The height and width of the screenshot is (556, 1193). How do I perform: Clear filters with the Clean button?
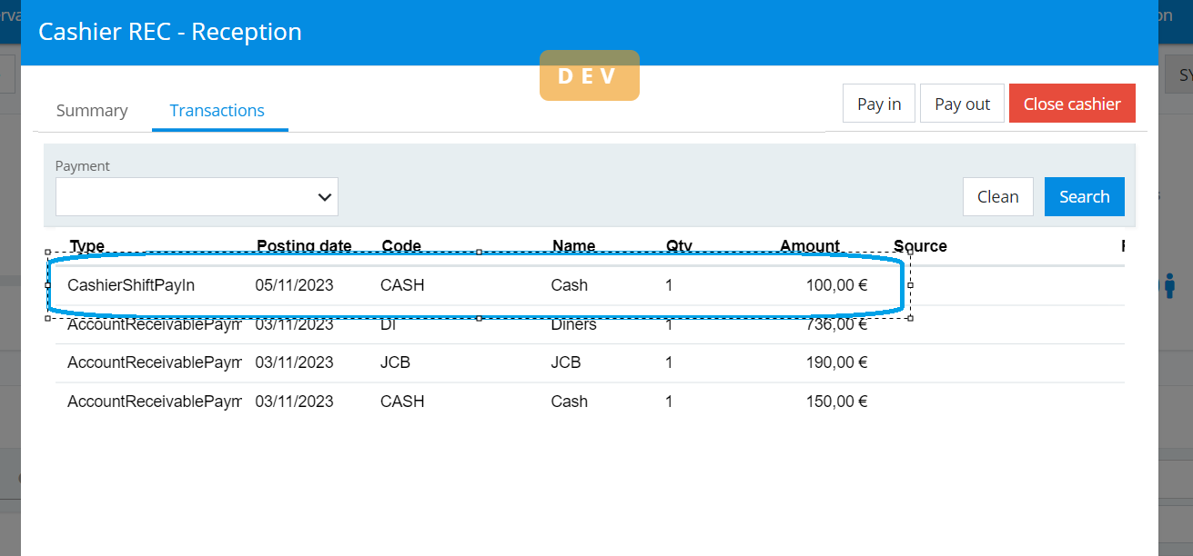(997, 197)
